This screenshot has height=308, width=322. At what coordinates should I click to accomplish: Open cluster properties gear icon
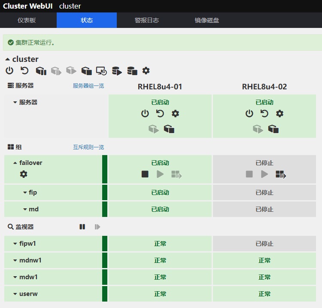pos(146,71)
